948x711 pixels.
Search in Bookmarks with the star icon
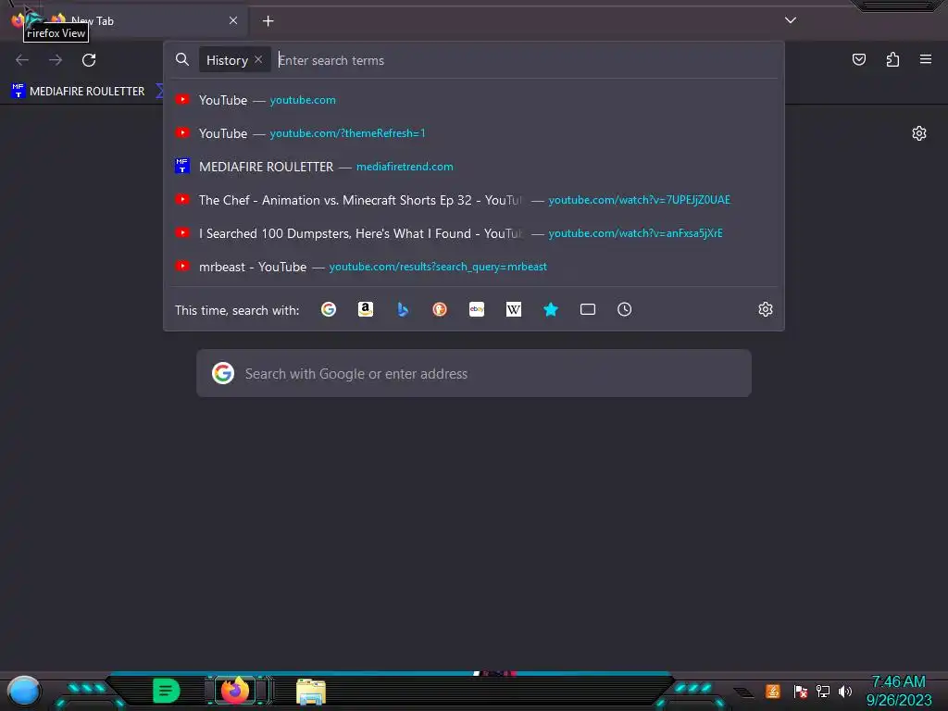pyautogui.click(x=550, y=309)
